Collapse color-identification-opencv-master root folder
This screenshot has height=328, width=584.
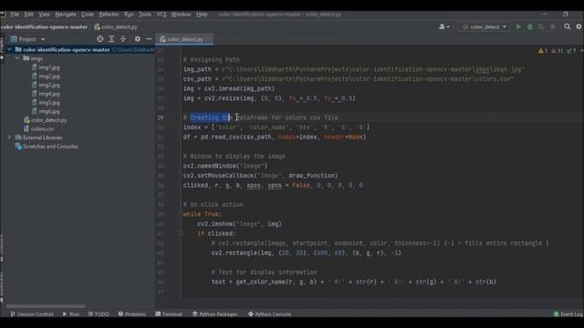(x=9, y=49)
